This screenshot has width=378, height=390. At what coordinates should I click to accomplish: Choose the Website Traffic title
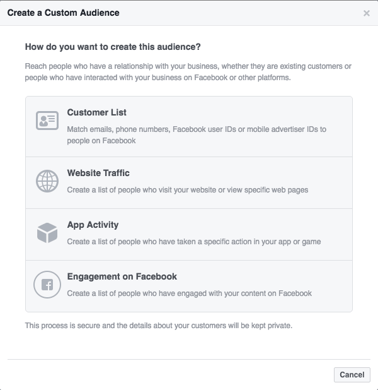click(x=98, y=173)
